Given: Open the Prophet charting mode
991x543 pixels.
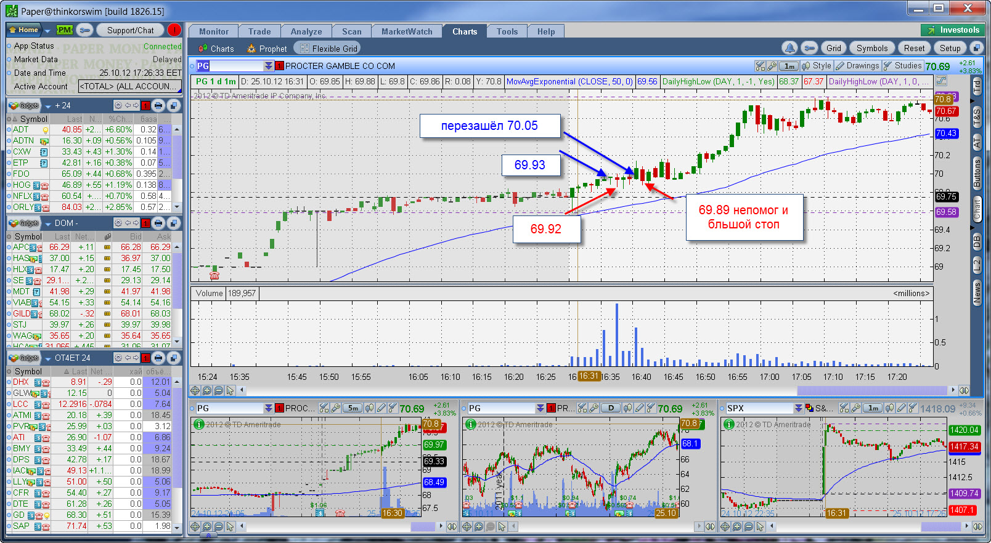Looking at the screenshot, I should [x=267, y=49].
